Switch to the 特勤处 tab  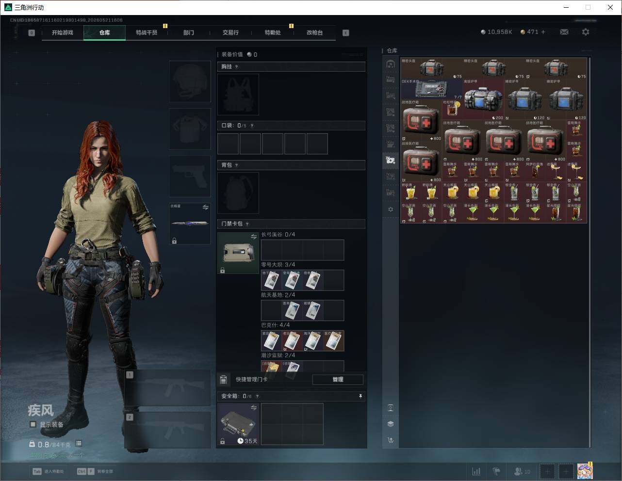(x=273, y=32)
